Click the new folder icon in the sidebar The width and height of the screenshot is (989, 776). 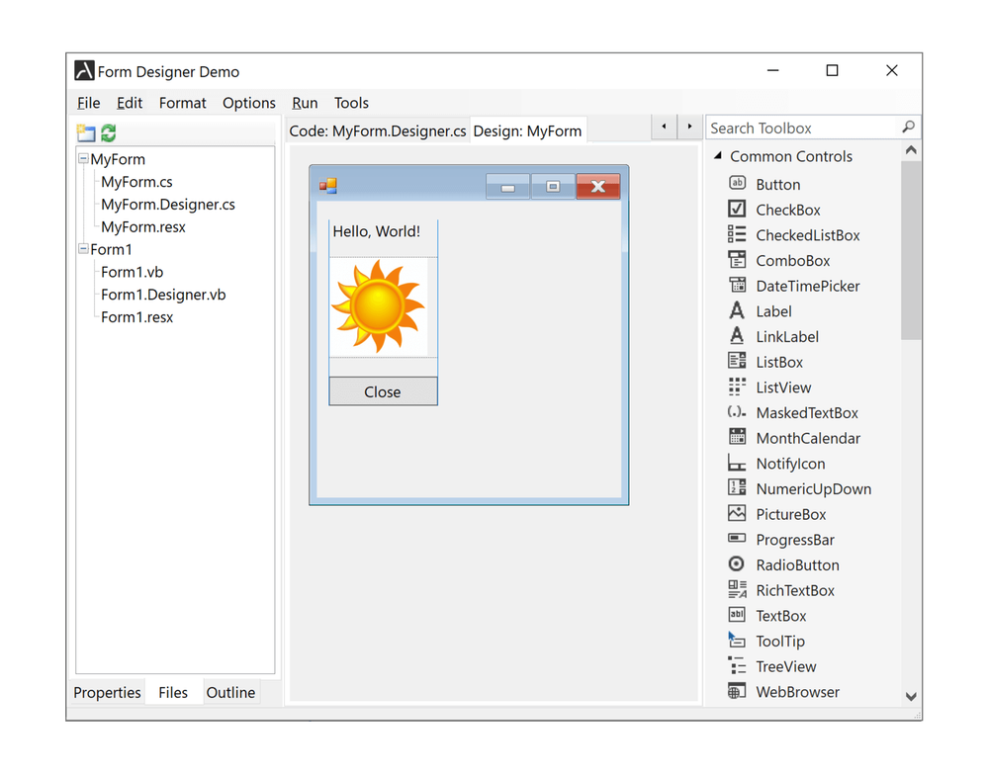tap(84, 131)
